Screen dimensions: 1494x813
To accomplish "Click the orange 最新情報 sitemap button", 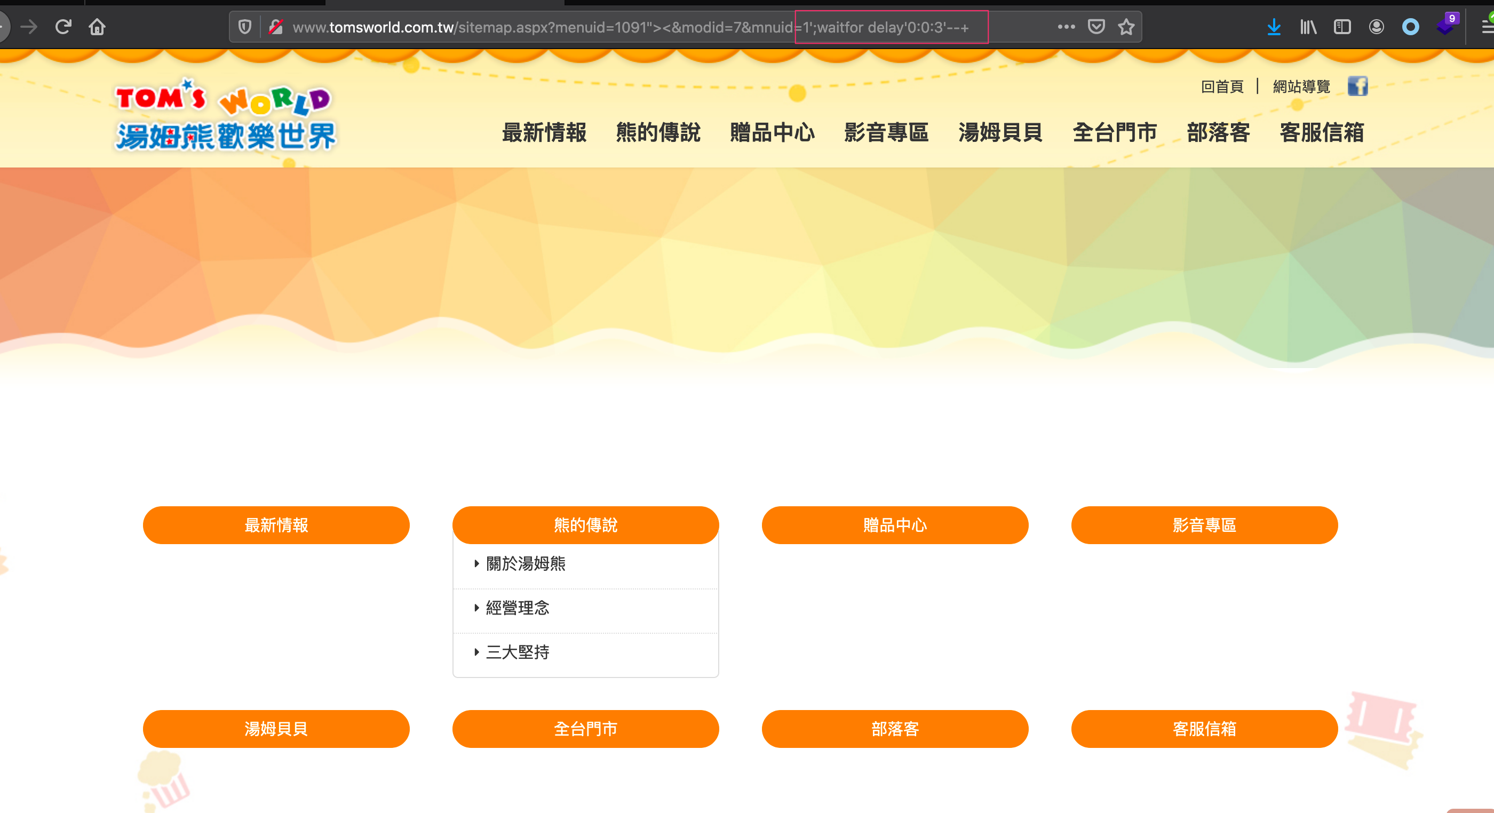I will coord(276,525).
